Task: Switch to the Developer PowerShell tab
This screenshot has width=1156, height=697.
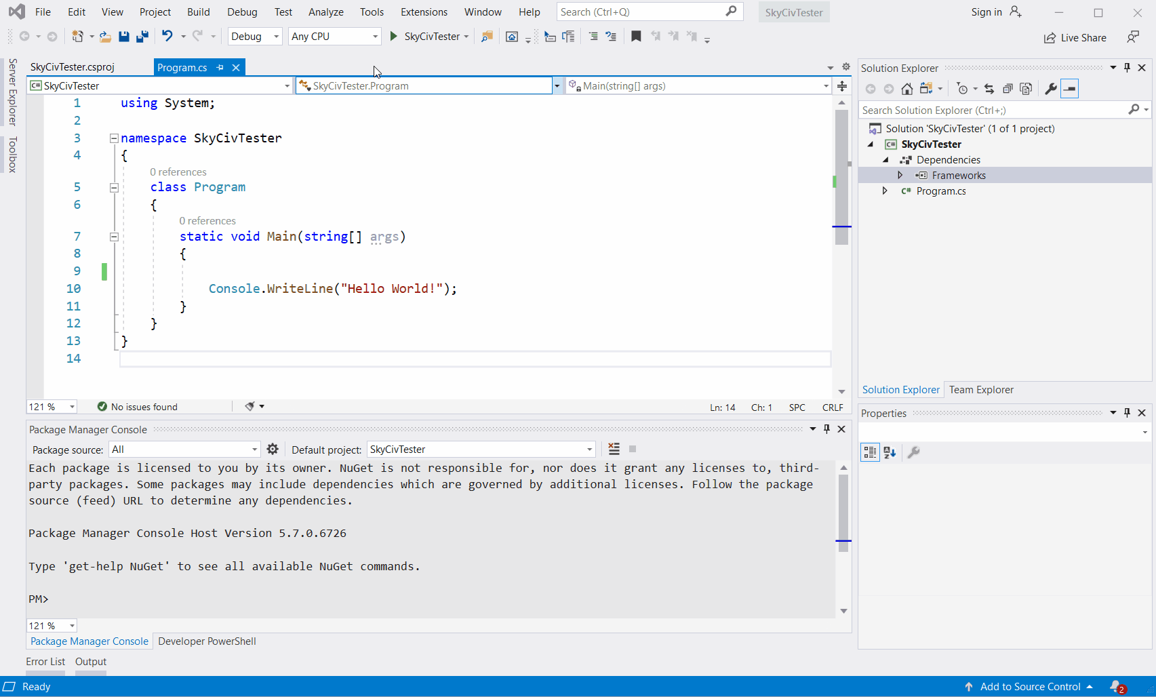Action: 207,641
